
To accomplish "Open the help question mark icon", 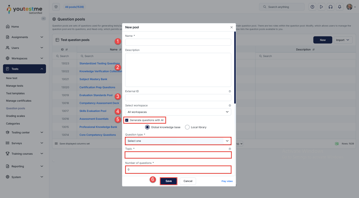I will coord(312,7).
